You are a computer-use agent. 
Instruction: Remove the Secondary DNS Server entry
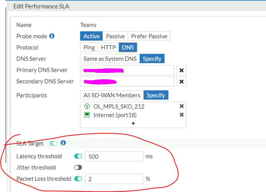point(182,81)
